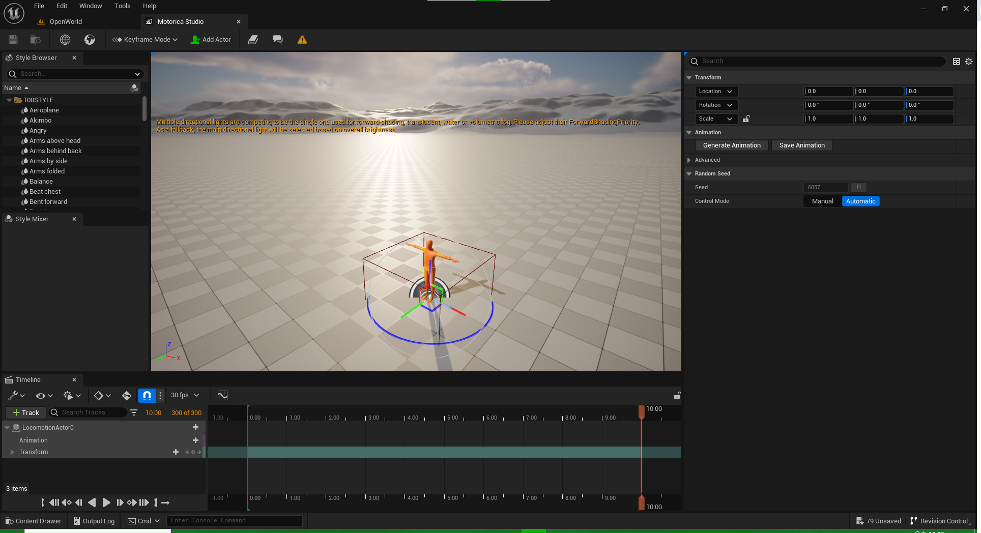Click details panel table view icon

click(957, 62)
